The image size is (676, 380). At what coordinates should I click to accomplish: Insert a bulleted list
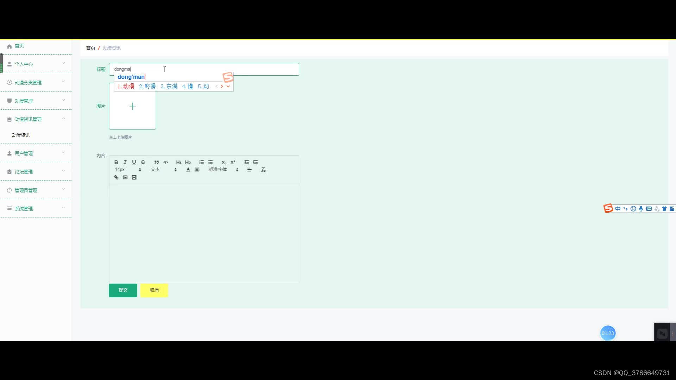pos(211,162)
